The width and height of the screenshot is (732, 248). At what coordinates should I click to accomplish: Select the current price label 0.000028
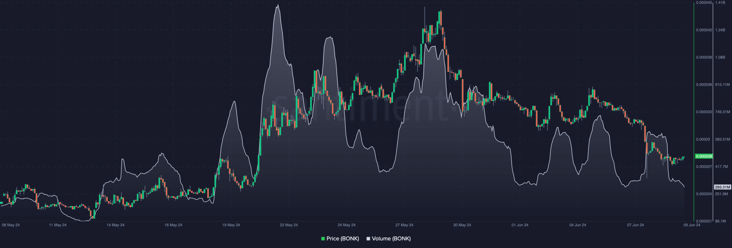point(704,156)
